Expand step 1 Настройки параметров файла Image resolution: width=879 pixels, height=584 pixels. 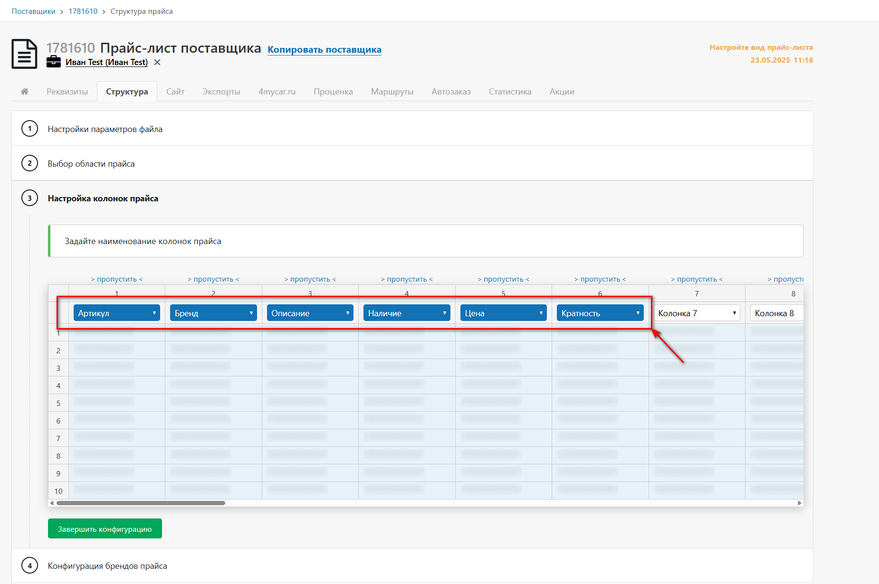click(x=412, y=129)
